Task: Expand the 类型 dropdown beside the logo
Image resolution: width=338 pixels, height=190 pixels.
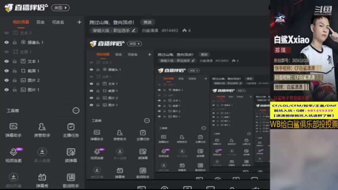Action: pyautogui.click(x=60, y=8)
